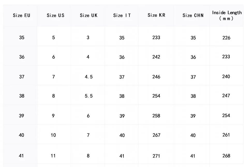
Task: Click the Size IT column header
Action: (122, 15)
